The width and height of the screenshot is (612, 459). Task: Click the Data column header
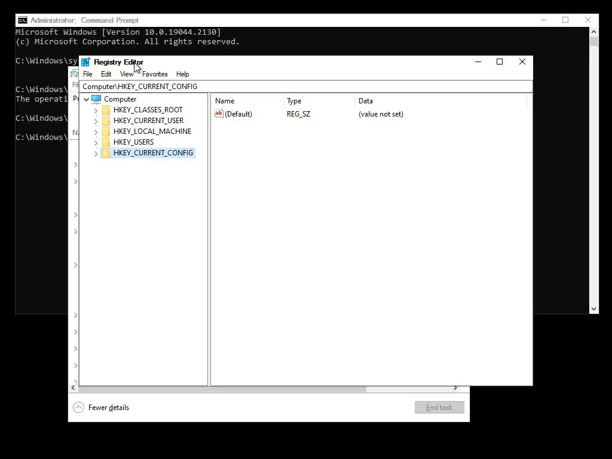[x=440, y=100]
